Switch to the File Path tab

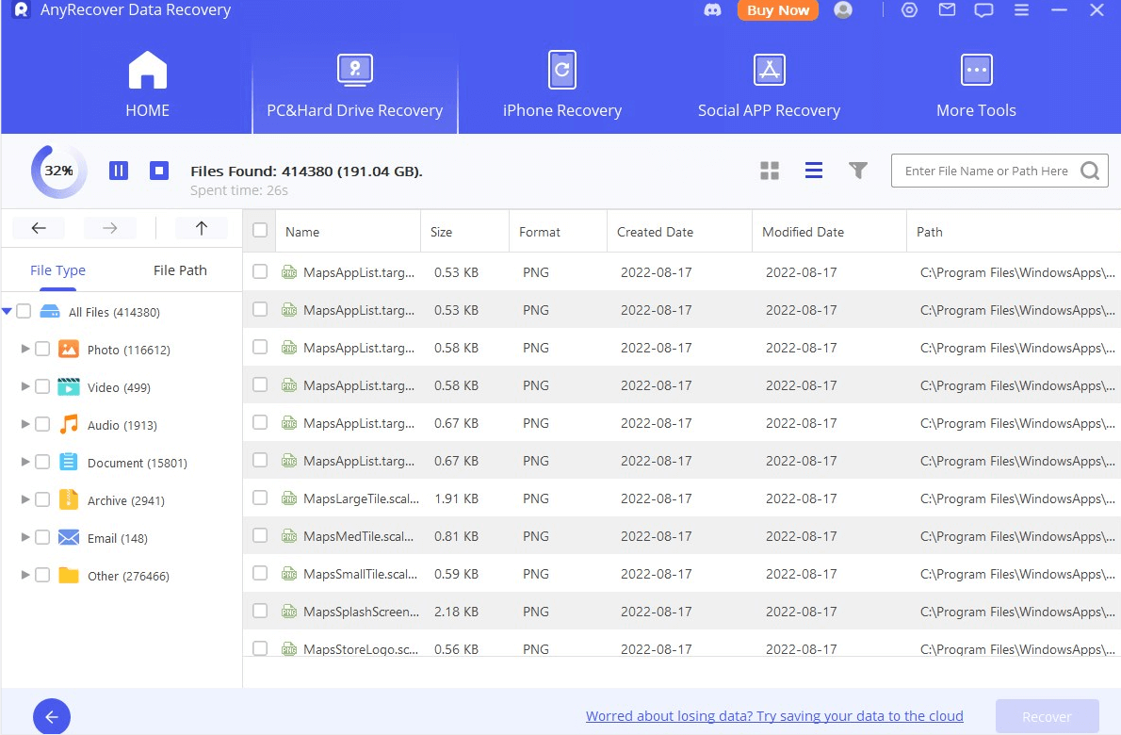click(180, 270)
